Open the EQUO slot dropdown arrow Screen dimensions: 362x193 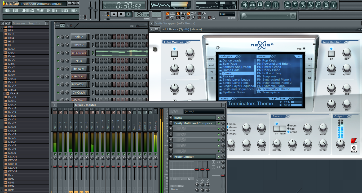click(x=171, y=118)
